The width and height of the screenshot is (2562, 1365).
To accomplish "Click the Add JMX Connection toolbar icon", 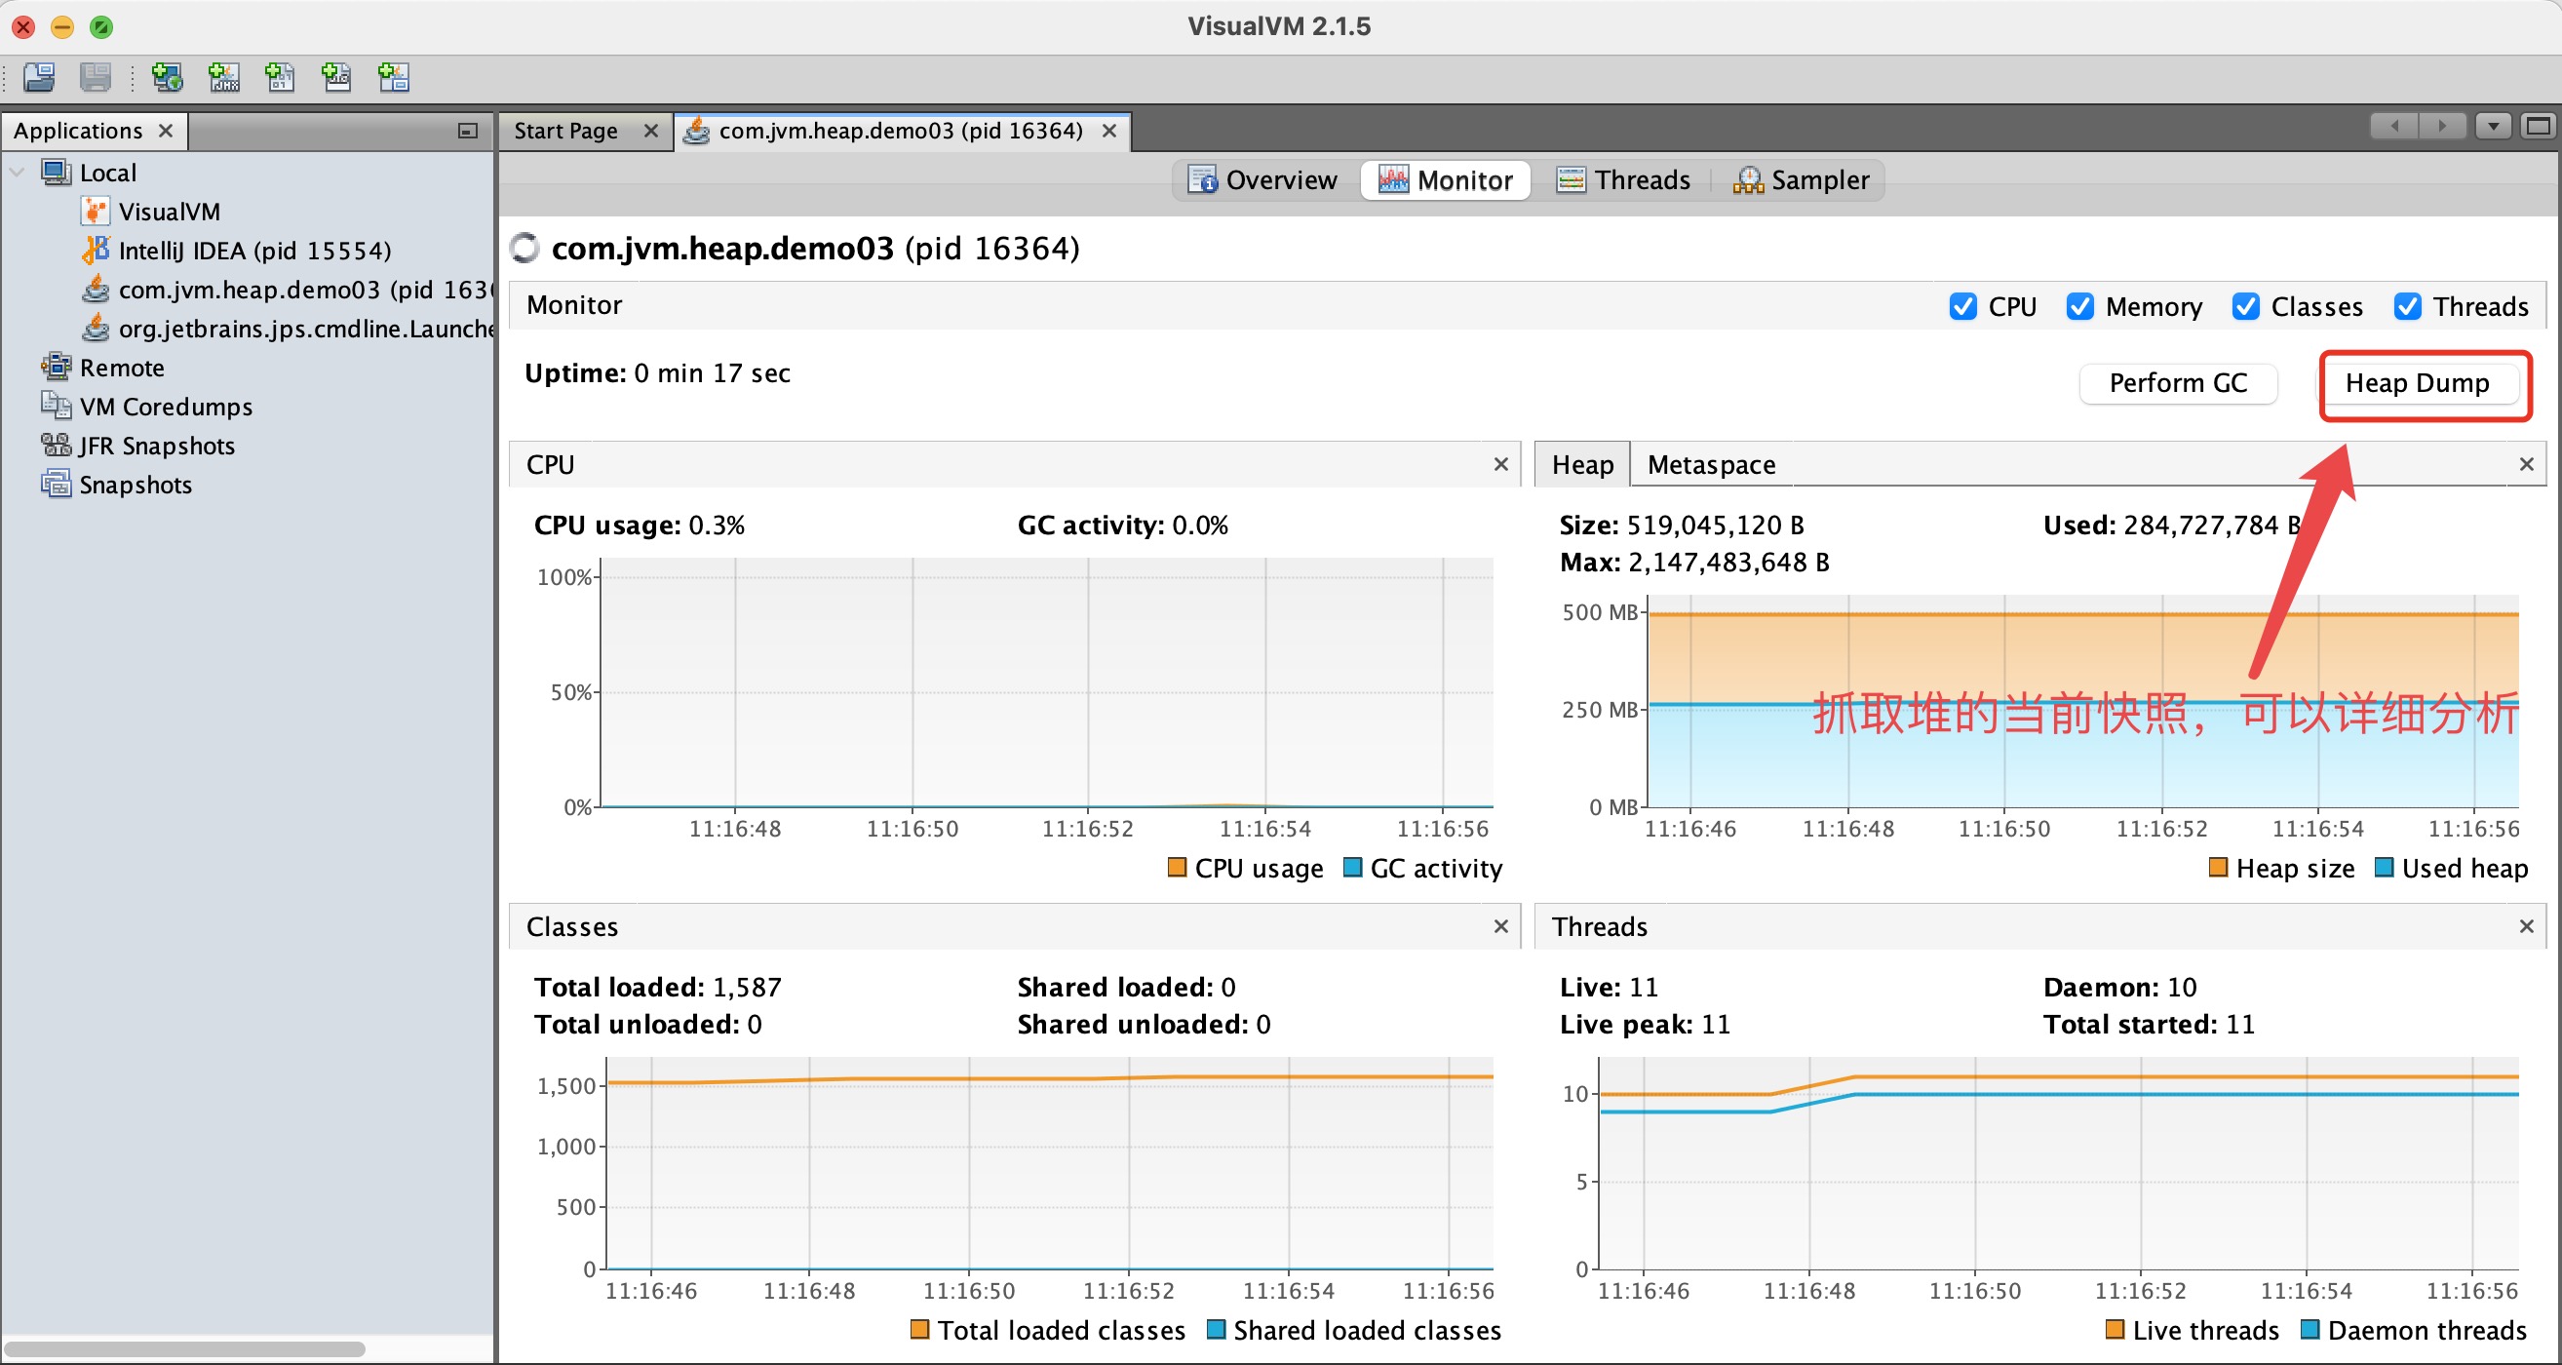I will [x=224, y=77].
